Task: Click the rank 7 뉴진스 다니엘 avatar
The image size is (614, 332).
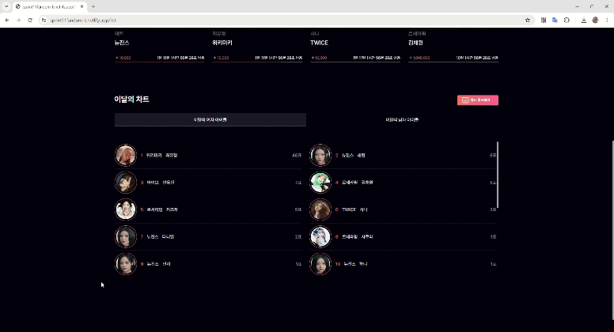Action: (x=126, y=236)
